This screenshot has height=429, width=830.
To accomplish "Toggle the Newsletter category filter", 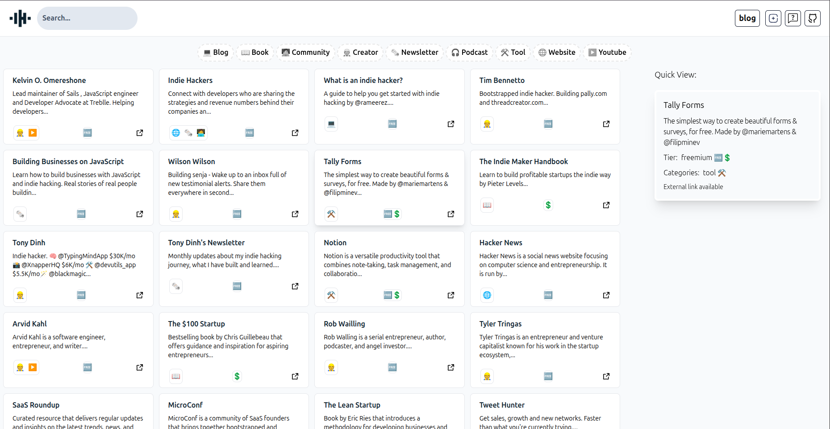I will pos(414,52).
